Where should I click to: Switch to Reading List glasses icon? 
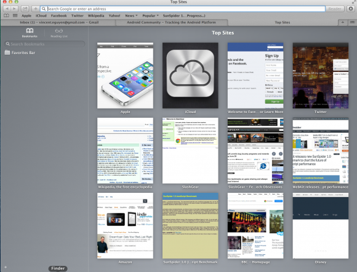pyautogui.click(x=59, y=33)
